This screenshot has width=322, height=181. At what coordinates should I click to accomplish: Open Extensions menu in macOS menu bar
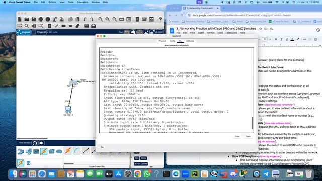[83, 2]
